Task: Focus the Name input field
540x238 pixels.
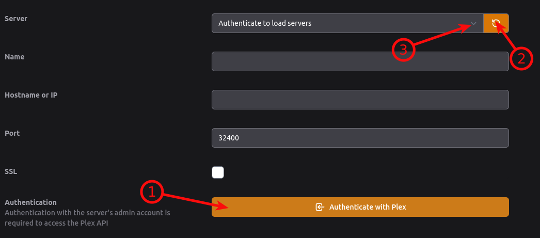Action: (x=360, y=61)
